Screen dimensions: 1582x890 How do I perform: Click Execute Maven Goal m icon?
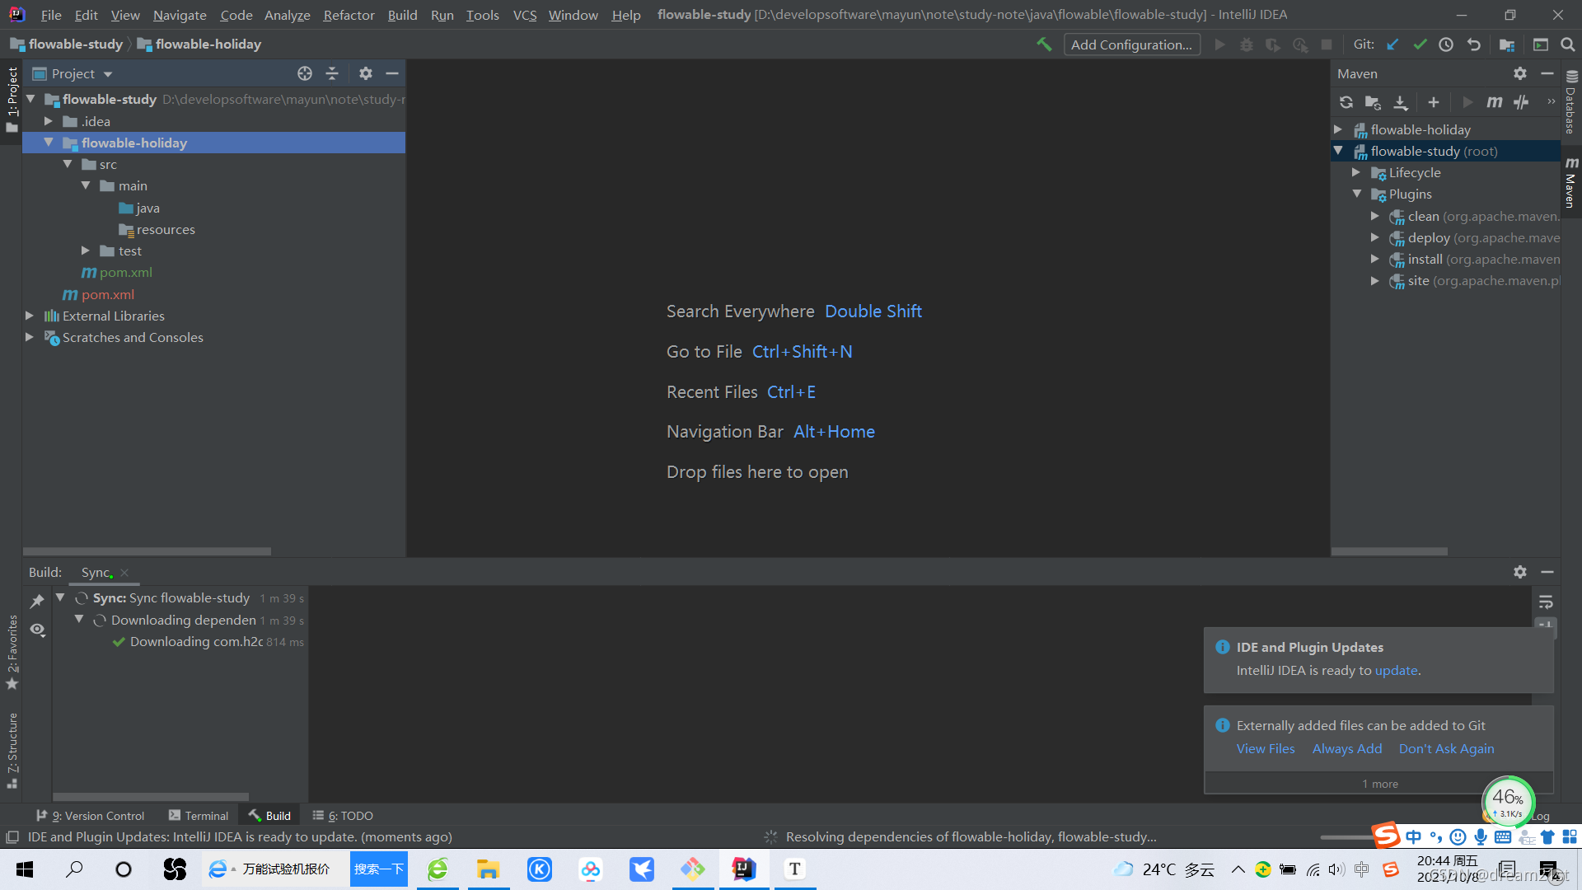1495,102
